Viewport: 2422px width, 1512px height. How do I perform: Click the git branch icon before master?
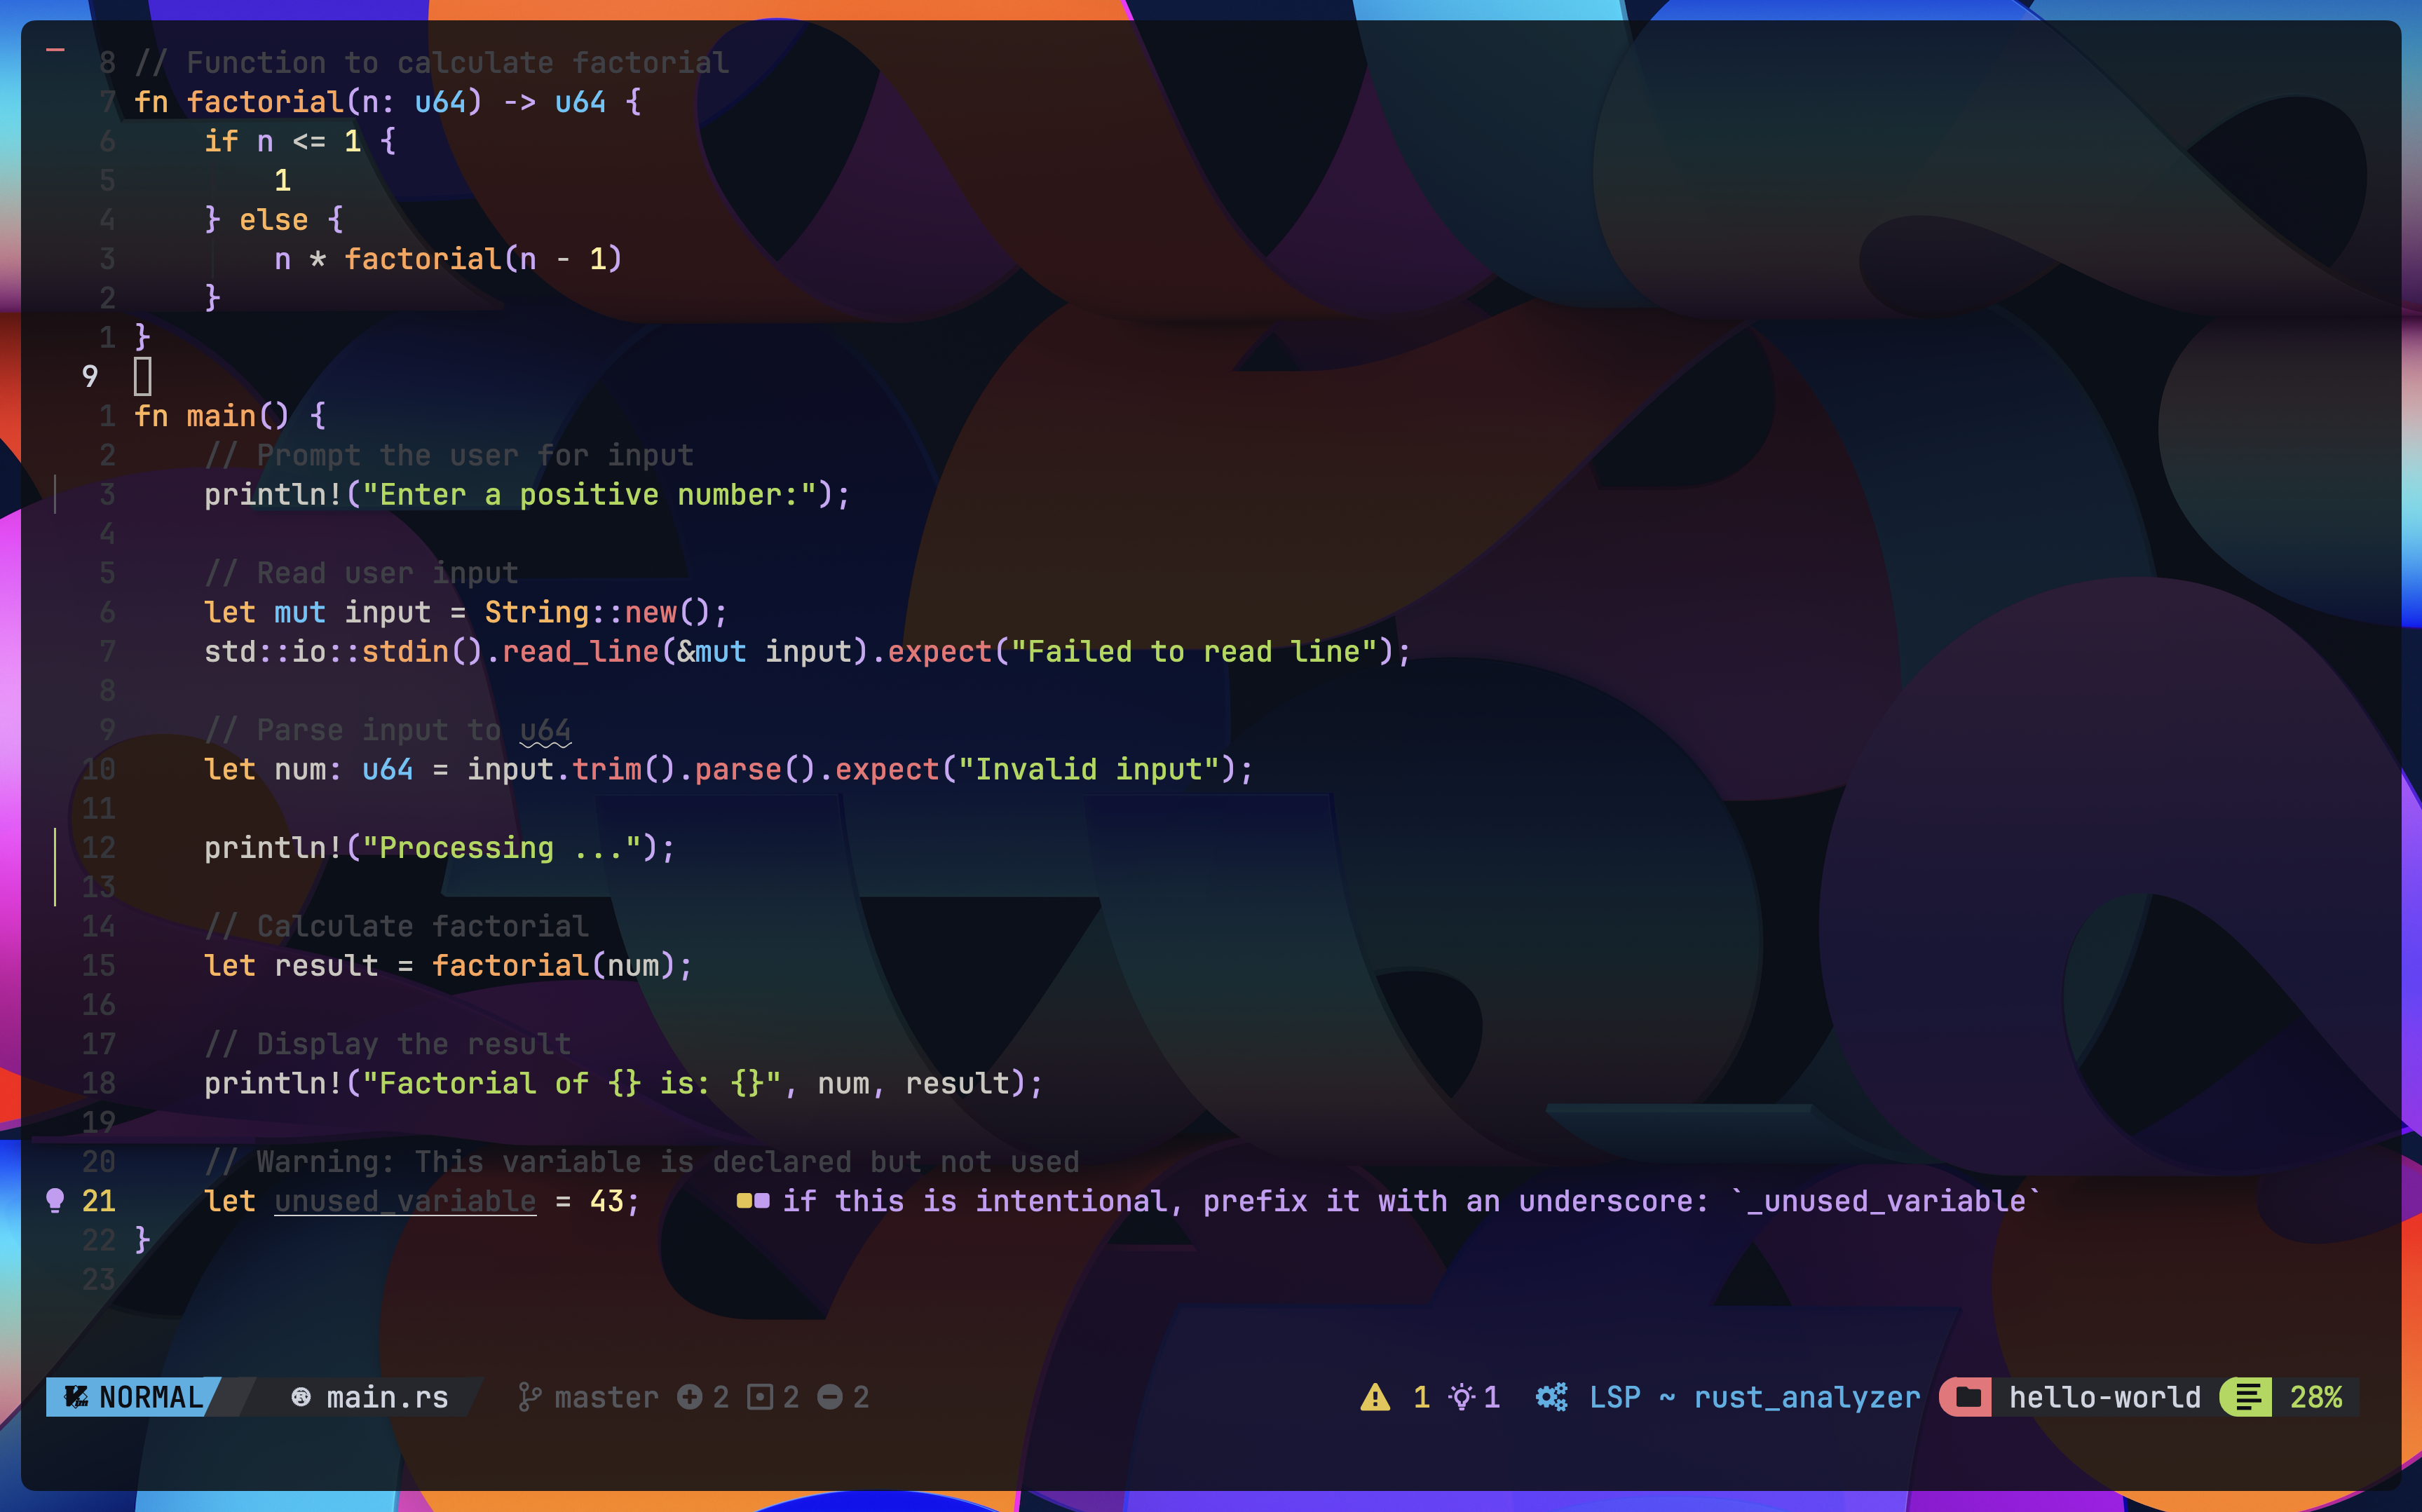[x=529, y=1396]
